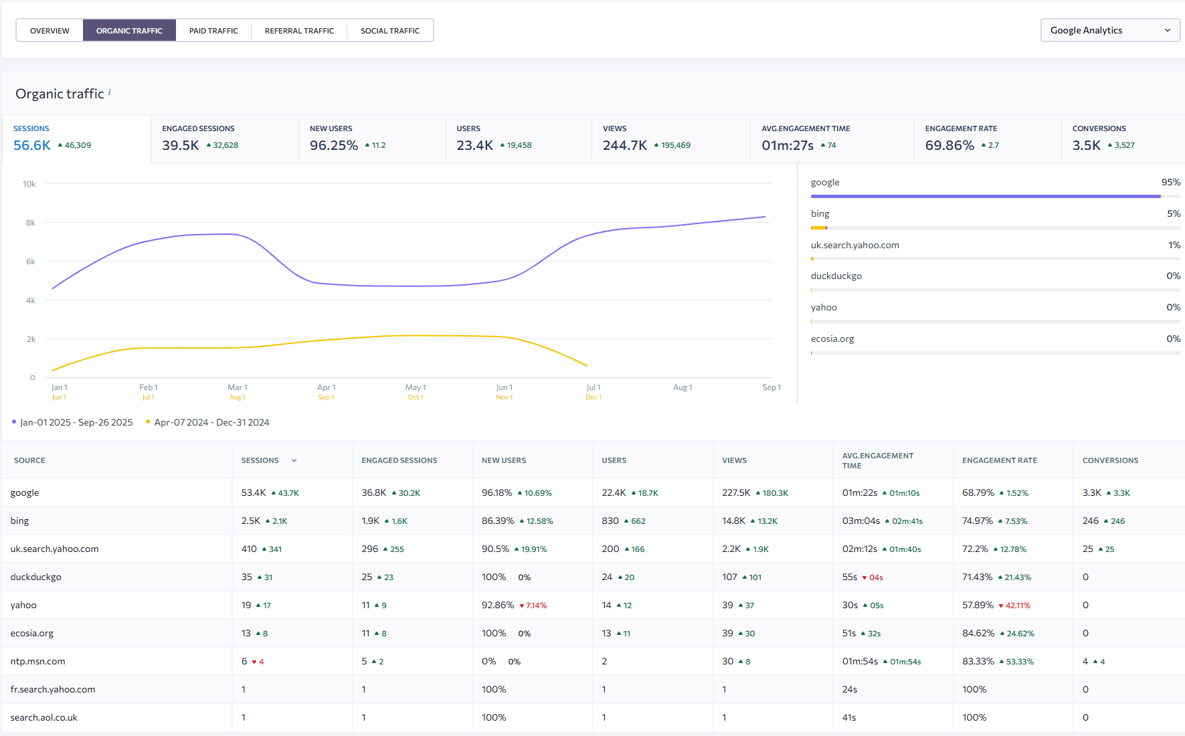Click the Conversions column header
Image resolution: width=1185 pixels, height=736 pixels.
click(1110, 460)
